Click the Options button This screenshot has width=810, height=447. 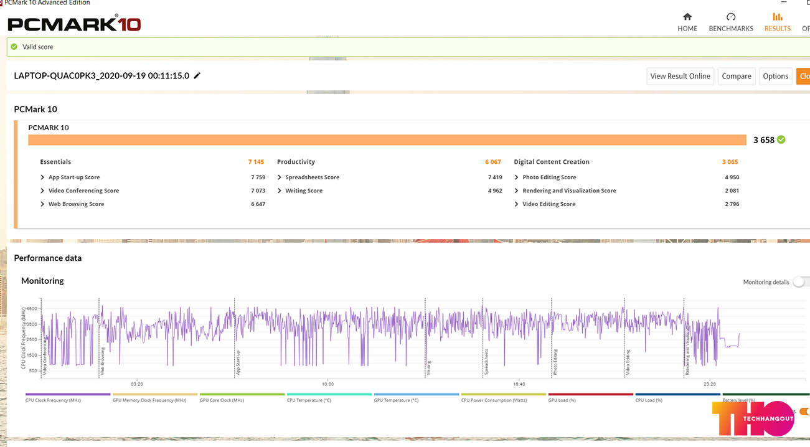click(776, 76)
